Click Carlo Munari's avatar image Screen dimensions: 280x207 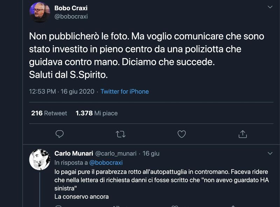click(x=40, y=159)
